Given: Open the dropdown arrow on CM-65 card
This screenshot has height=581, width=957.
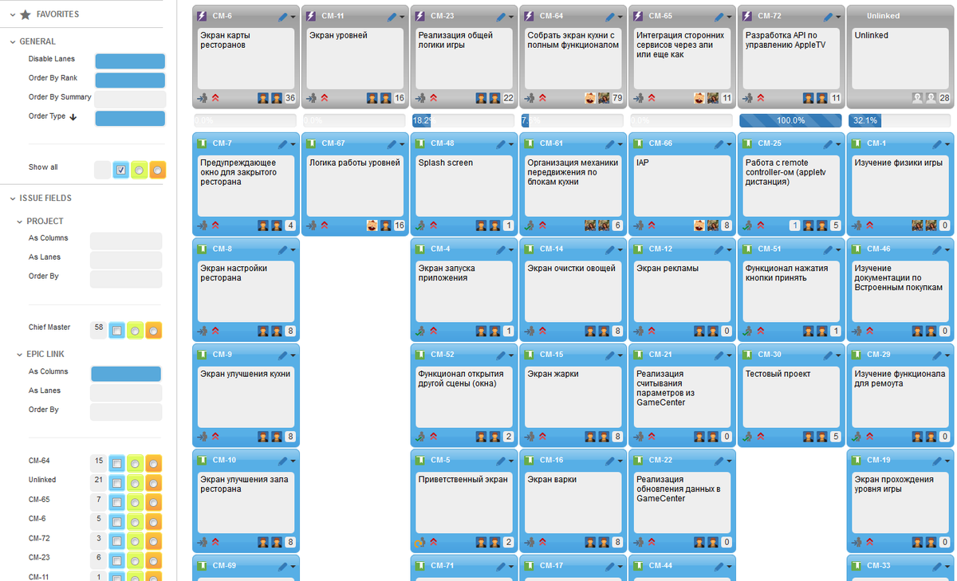Looking at the screenshot, I should (730, 17).
